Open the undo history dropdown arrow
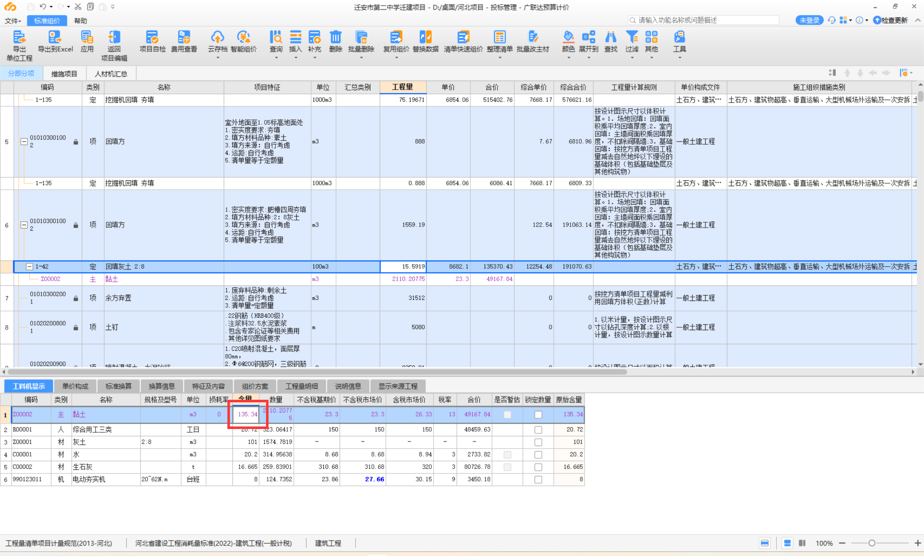 point(51,7)
